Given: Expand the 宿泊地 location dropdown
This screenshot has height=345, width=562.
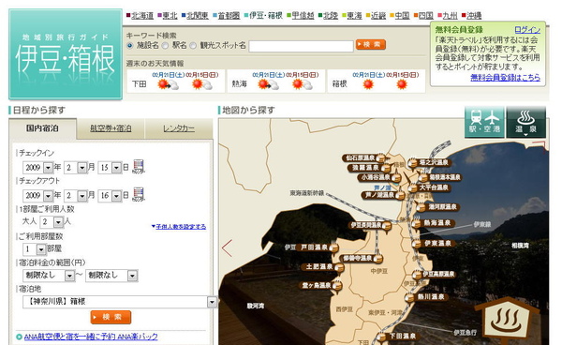Looking at the screenshot, I should (213, 302).
